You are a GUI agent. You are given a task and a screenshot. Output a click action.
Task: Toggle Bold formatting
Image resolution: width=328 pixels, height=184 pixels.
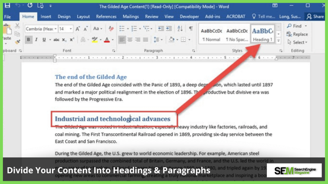tap(28, 40)
